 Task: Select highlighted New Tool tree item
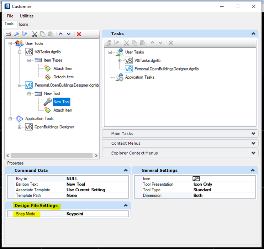point(62,102)
